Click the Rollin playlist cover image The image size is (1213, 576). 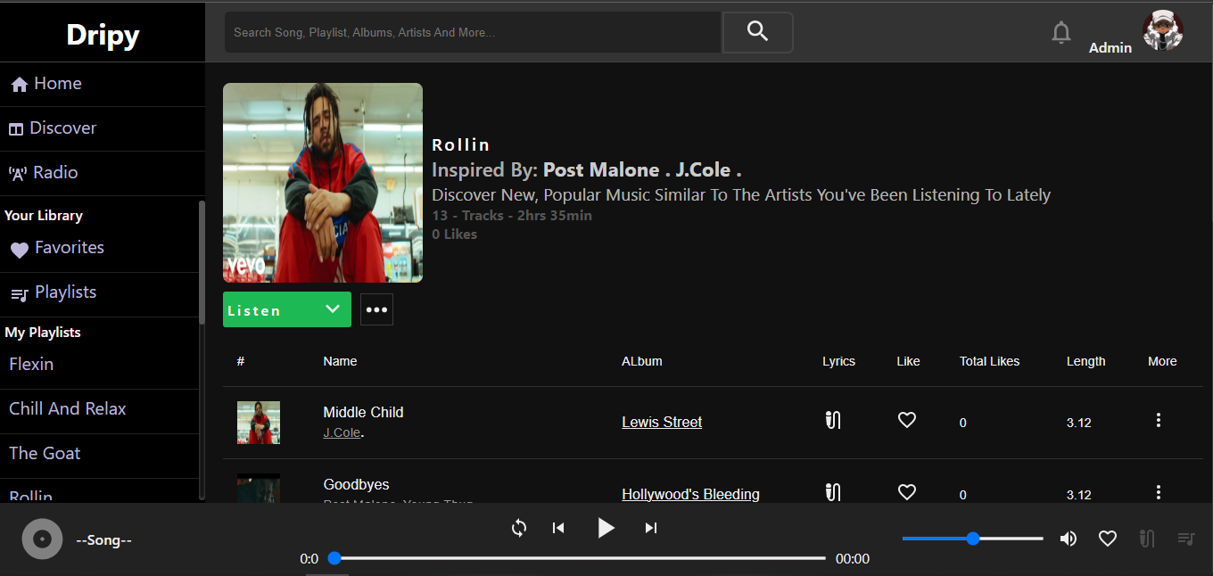coord(323,183)
